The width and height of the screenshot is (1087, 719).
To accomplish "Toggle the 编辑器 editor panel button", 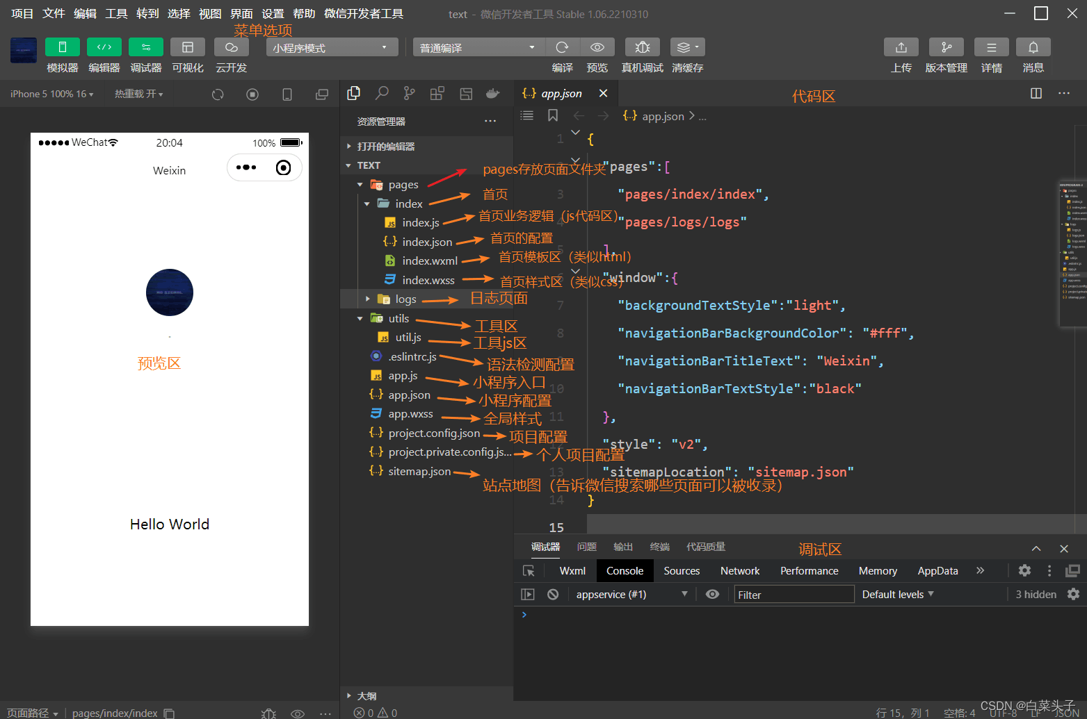I will coord(104,47).
